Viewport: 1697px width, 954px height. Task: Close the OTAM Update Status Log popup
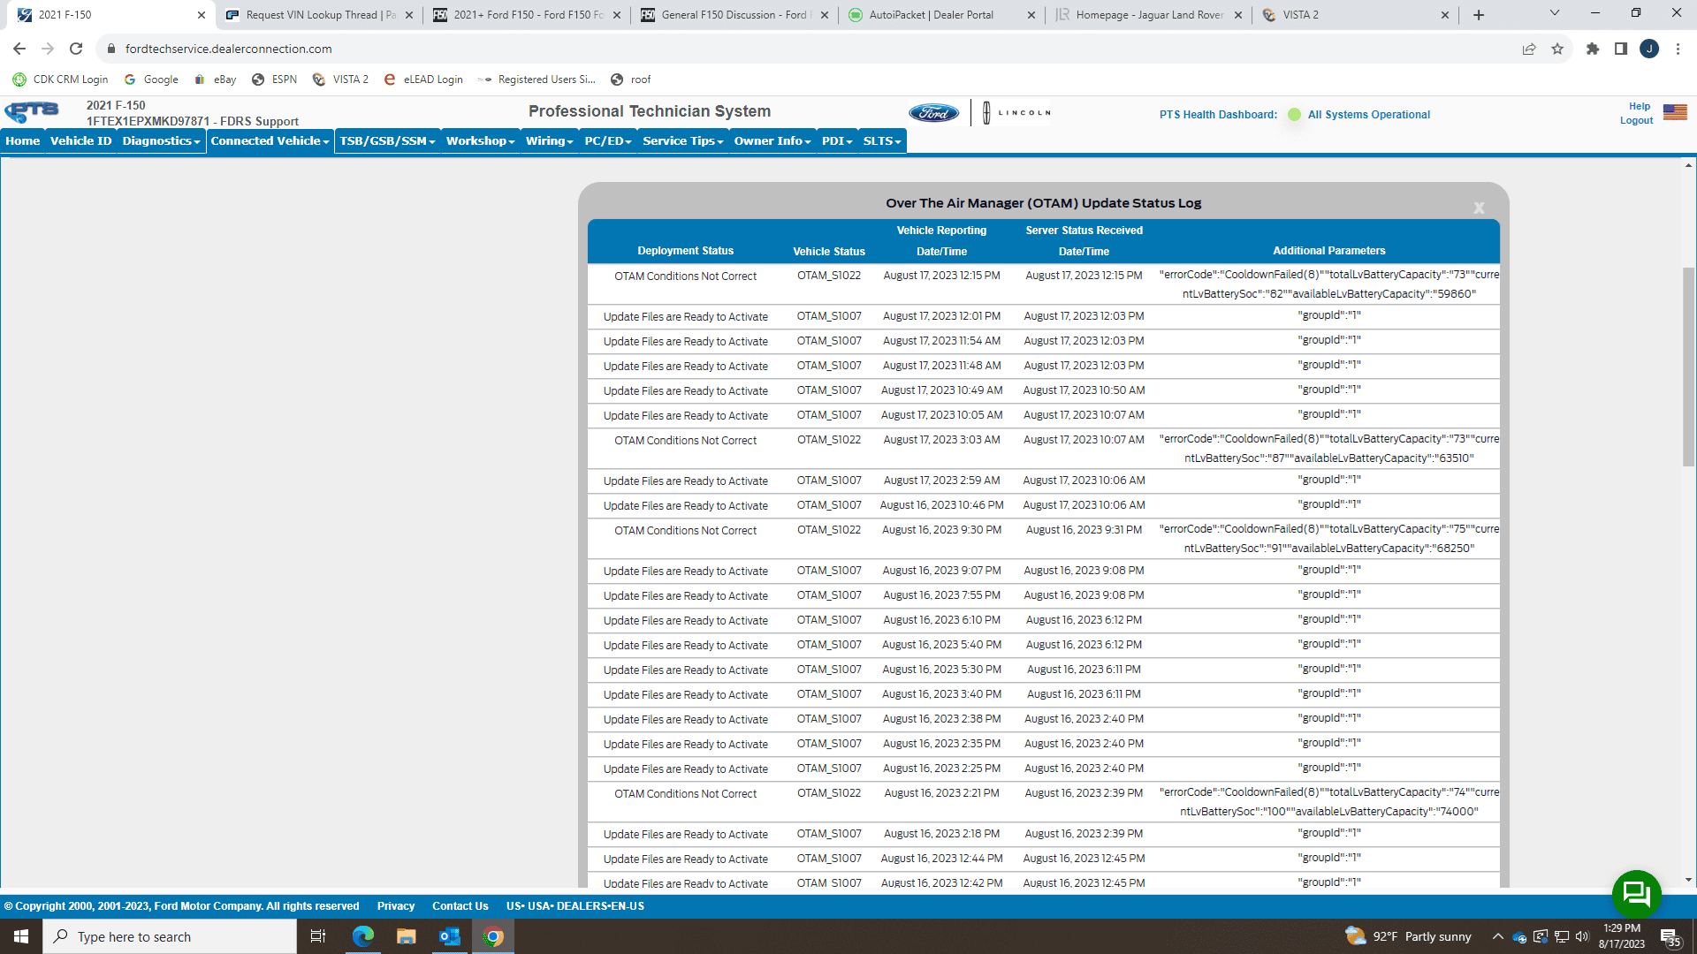1479,208
